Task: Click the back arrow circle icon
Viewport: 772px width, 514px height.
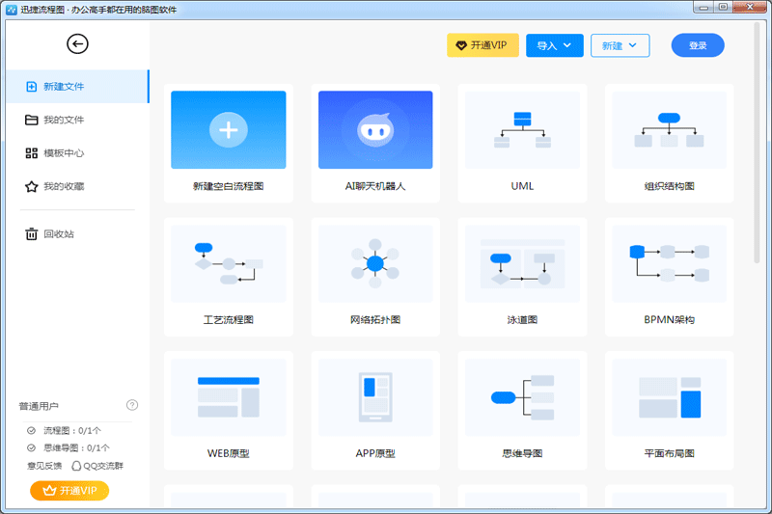Action: coord(77,43)
